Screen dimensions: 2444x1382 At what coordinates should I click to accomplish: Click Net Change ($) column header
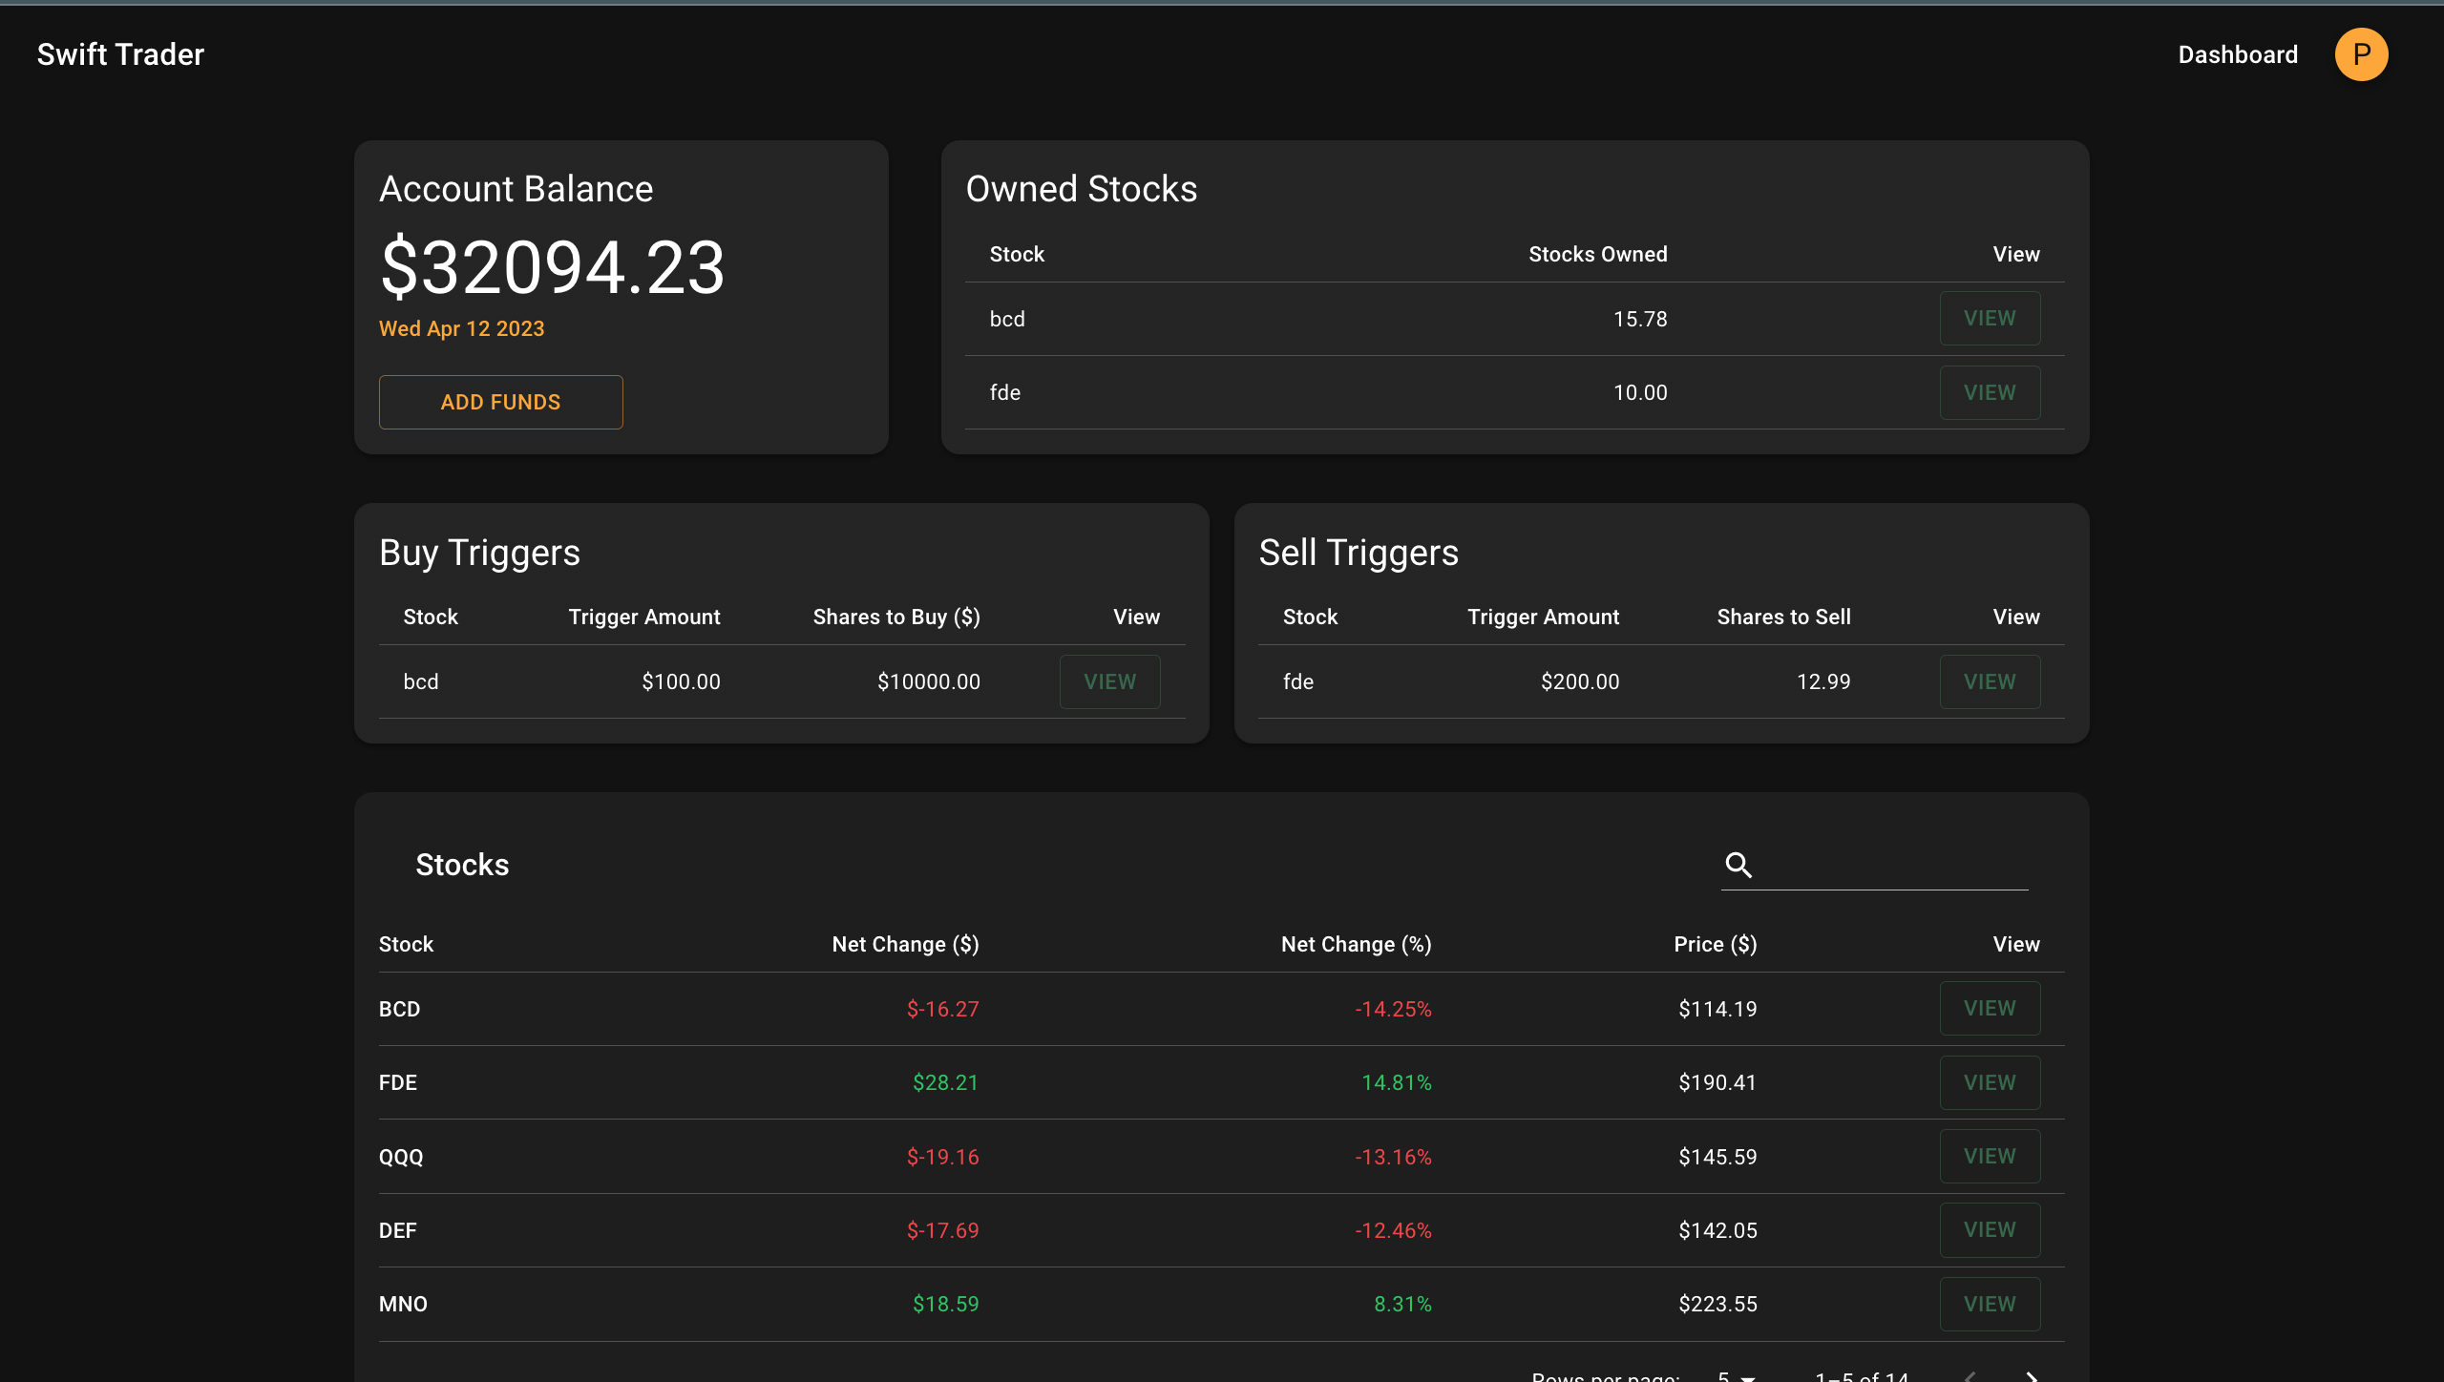point(905,944)
